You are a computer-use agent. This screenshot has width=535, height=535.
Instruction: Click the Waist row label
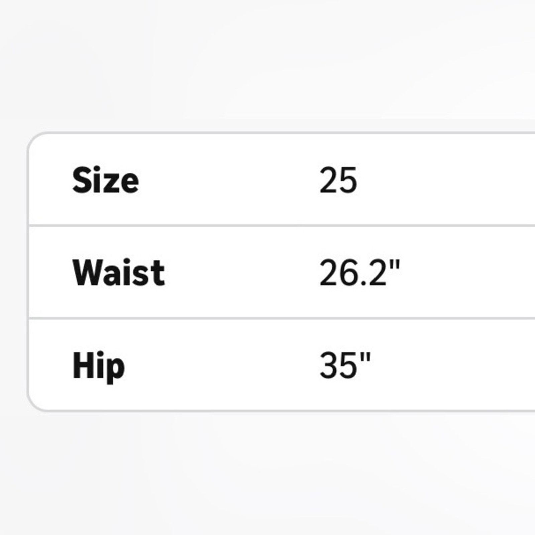[x=118, y=273]
